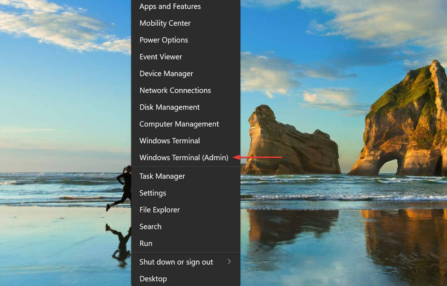The width and height of the screenshot is (447, 286).
Task: Open Disk Management
Action: click(x=170, y=107)
